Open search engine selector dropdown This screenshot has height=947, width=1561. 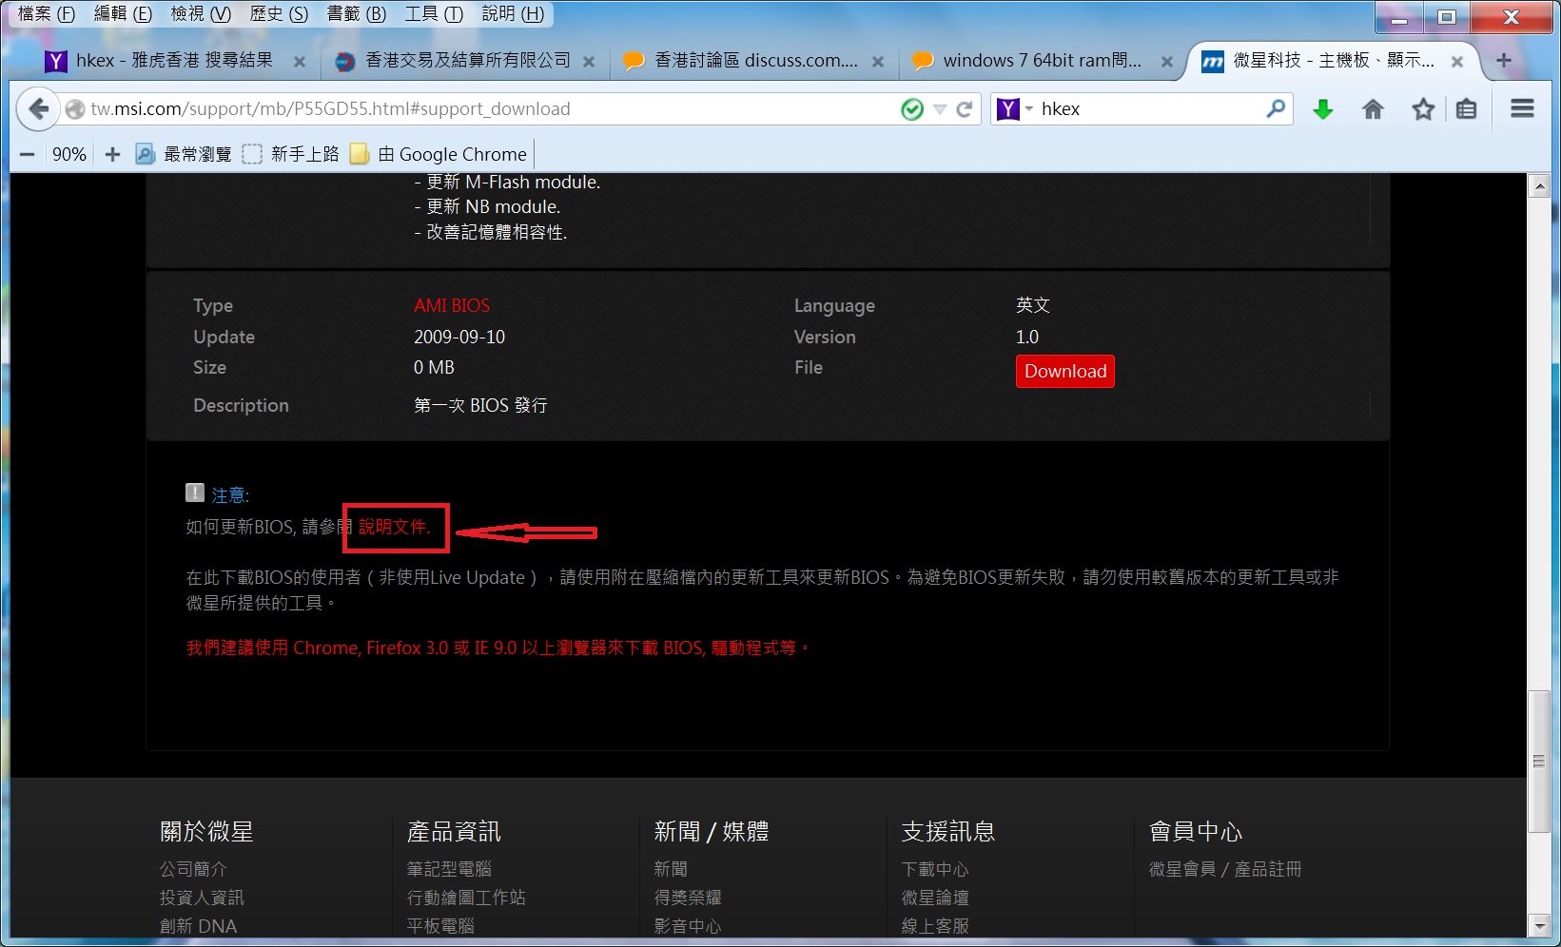tap(1029, 109)
